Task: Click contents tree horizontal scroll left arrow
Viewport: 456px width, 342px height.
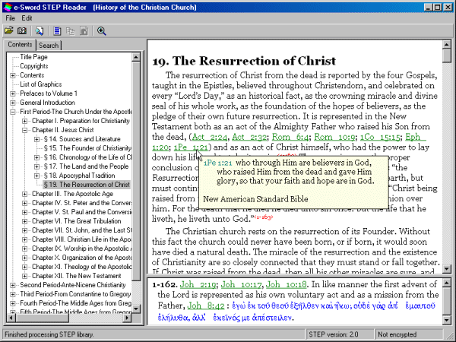Action: pyautogui.click(x=11, y=318)
